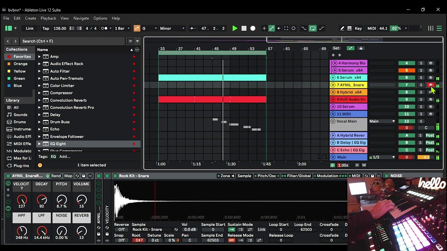Expand the Compressor device entry
The width and height of the screenshot is (447, 251).
(x=39, y=93)
